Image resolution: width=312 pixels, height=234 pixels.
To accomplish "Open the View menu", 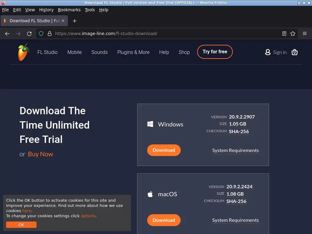I will pyautogui.click(x=30, y=10).
